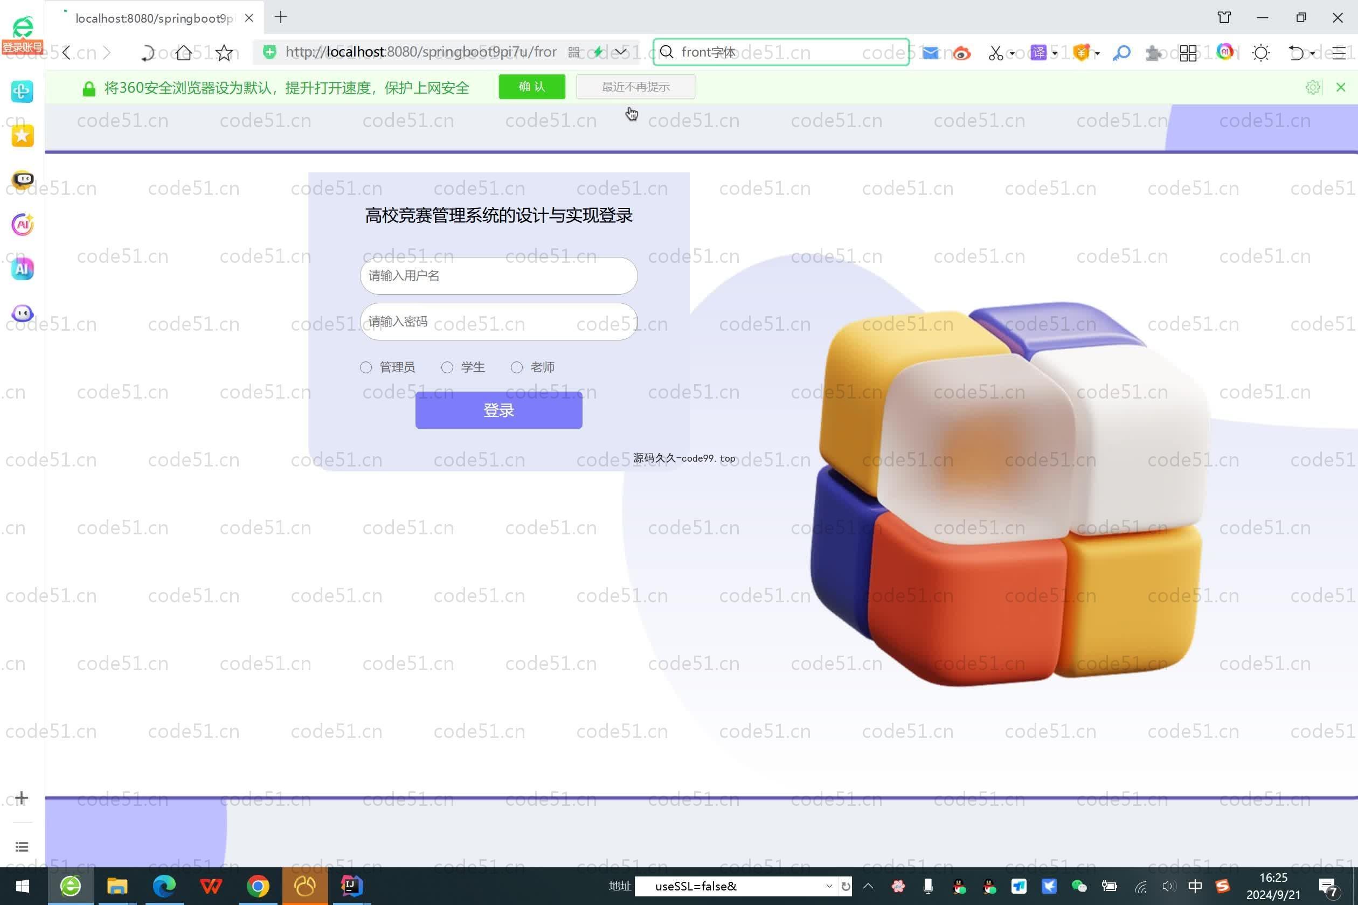Open the purple ghost sidebar icon
1358x905 pixels.
point(23,314)
